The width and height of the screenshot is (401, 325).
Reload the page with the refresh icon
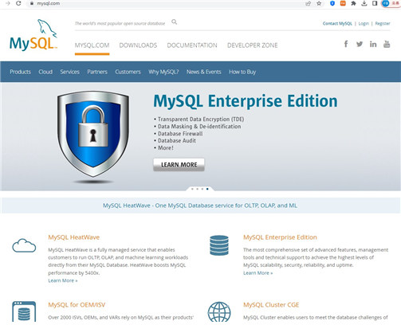[x=18, y=3]
